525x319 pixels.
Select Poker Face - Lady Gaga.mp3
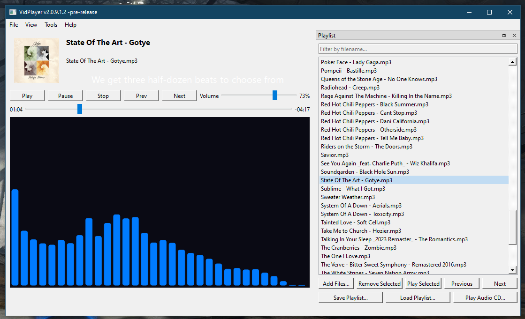(x=414, y=62)
